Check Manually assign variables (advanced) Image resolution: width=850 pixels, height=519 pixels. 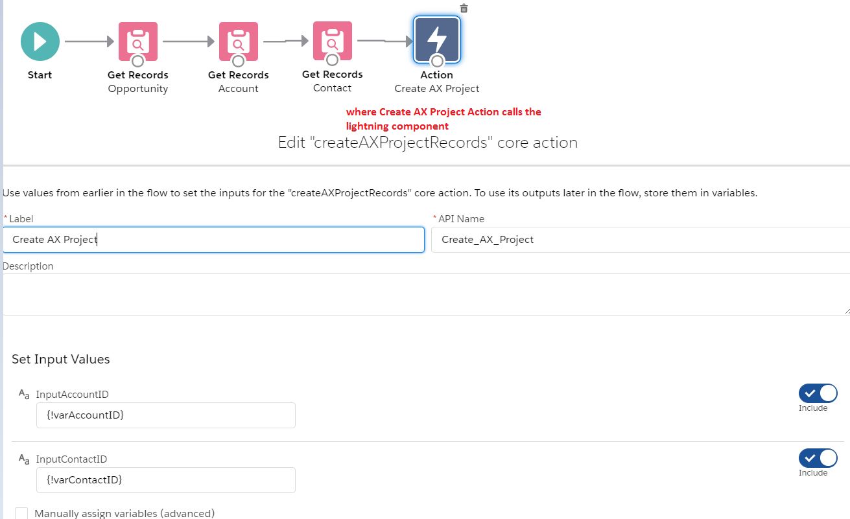coord(21,514)
